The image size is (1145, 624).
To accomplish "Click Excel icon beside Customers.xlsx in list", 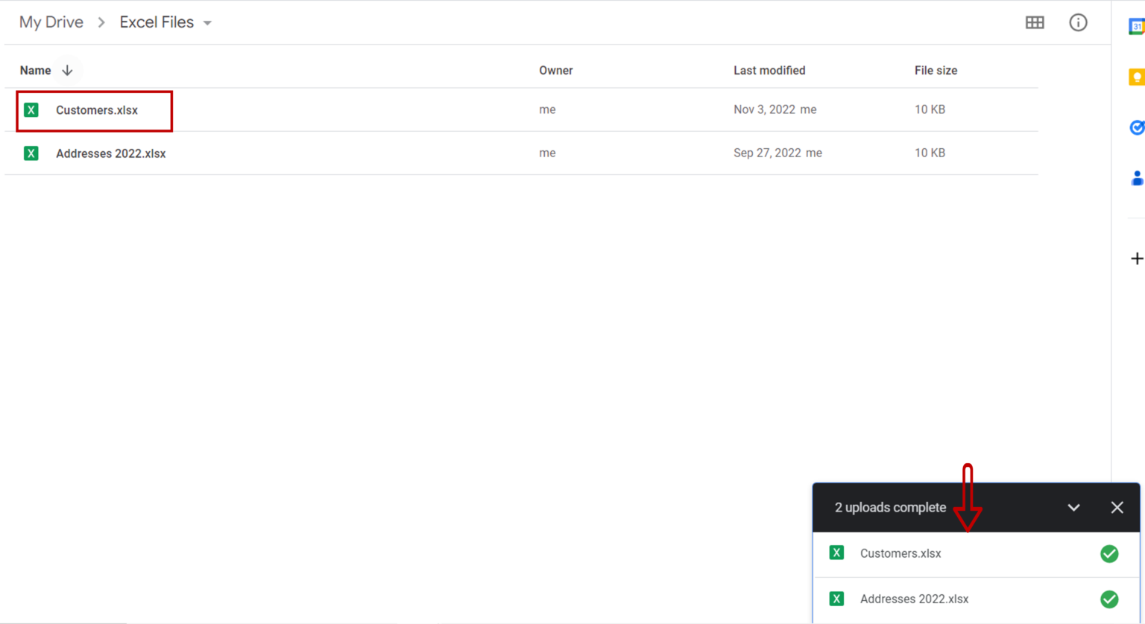I will tap(31, 110).
